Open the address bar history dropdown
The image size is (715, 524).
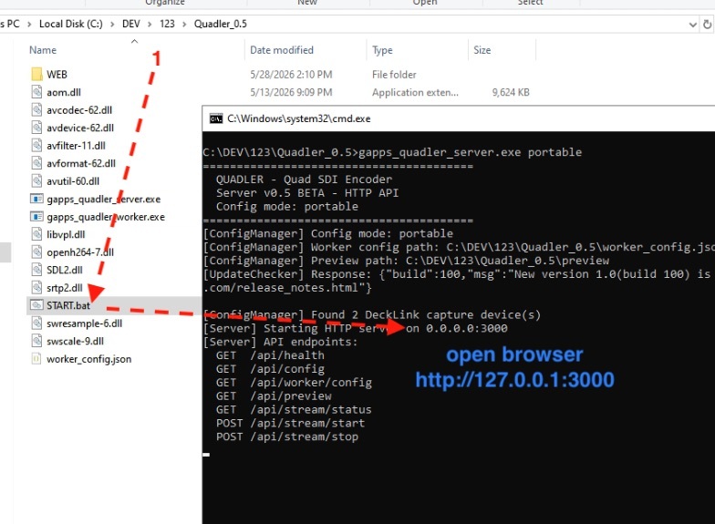[693, 24]
